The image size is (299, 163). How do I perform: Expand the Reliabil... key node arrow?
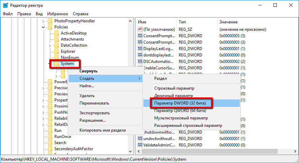click(x=43, y=119)
